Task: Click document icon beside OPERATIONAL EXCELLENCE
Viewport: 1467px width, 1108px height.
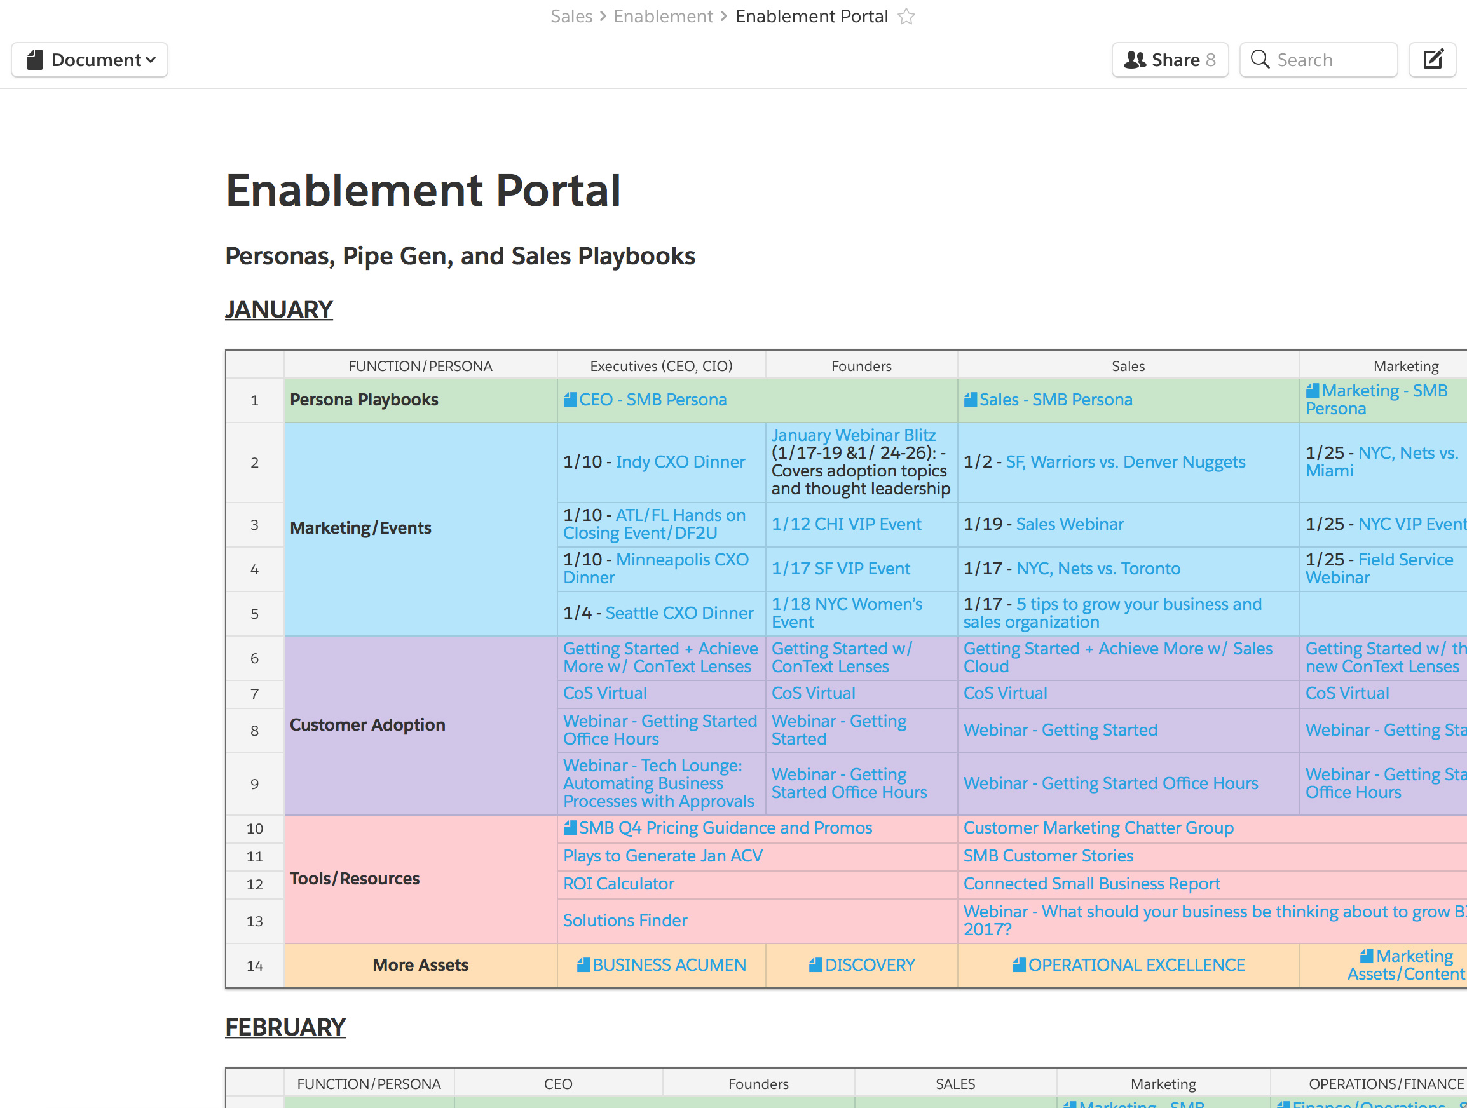Action: (x=1019, y=966)
